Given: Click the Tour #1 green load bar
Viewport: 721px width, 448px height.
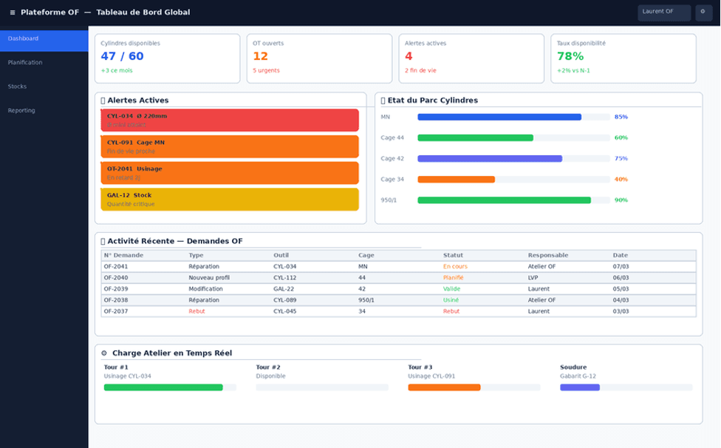Looking at the screenshot, I should coord(170,387).
